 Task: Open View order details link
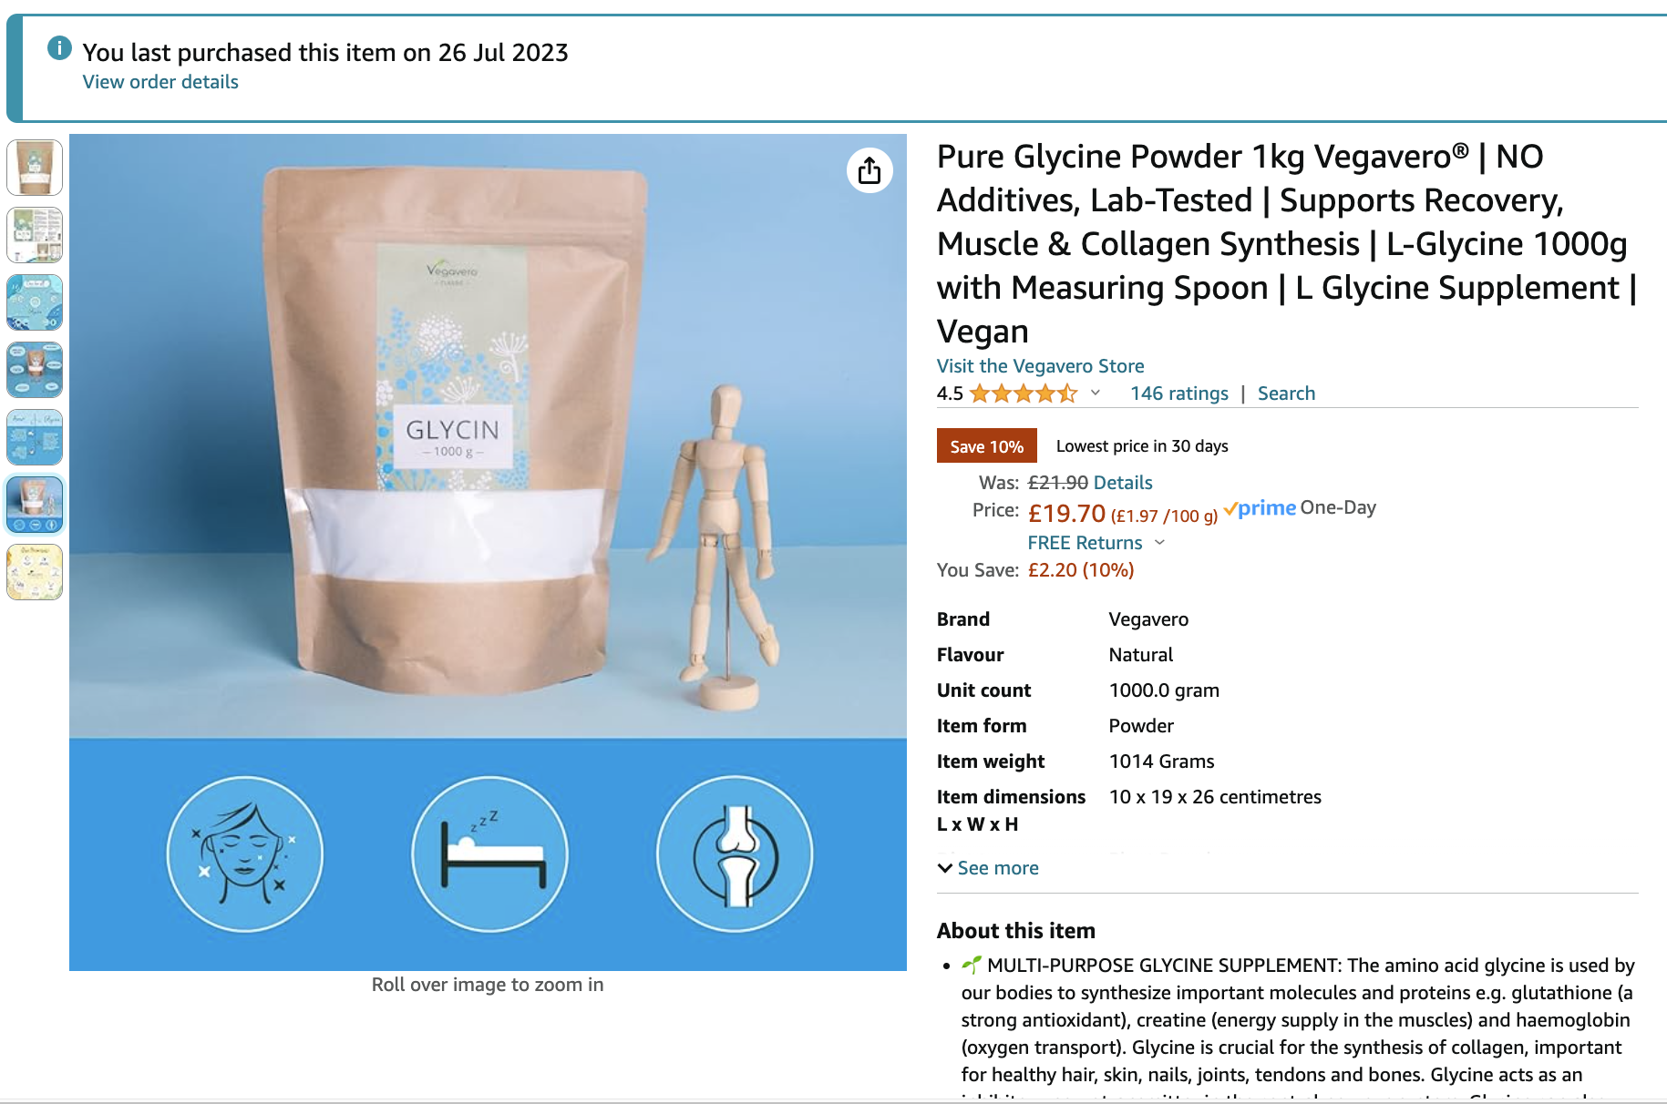(x=160, y=82)
